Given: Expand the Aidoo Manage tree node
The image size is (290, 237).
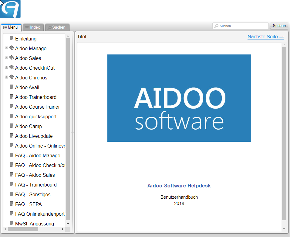Looking at the screenshot, I should pyautogui.click(x=6, y=48).
